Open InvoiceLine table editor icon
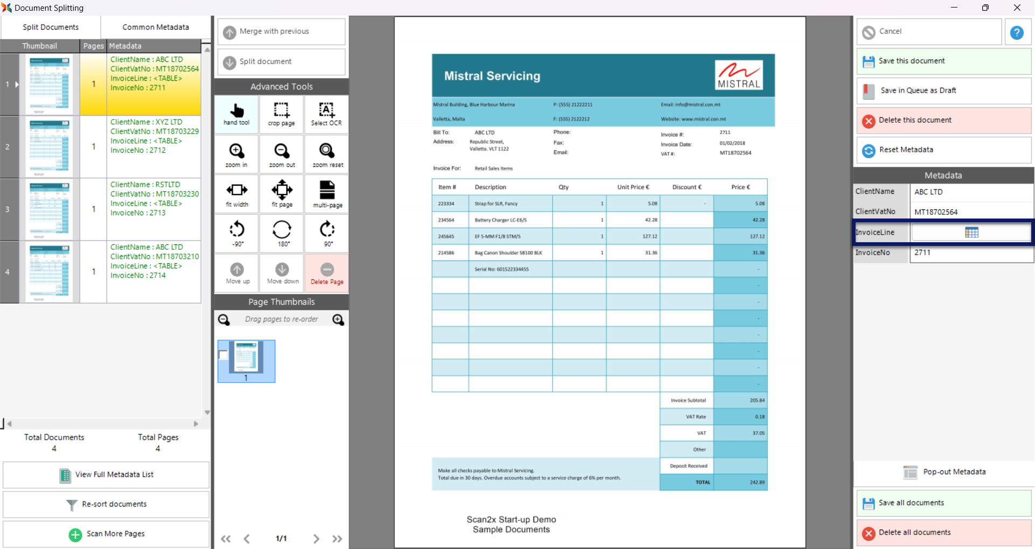Viewport: 1035px width, 549px height. [x=971, y=233]
